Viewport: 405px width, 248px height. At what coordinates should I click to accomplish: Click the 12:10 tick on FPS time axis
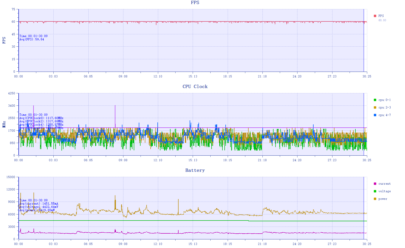(x=158, y=76)
